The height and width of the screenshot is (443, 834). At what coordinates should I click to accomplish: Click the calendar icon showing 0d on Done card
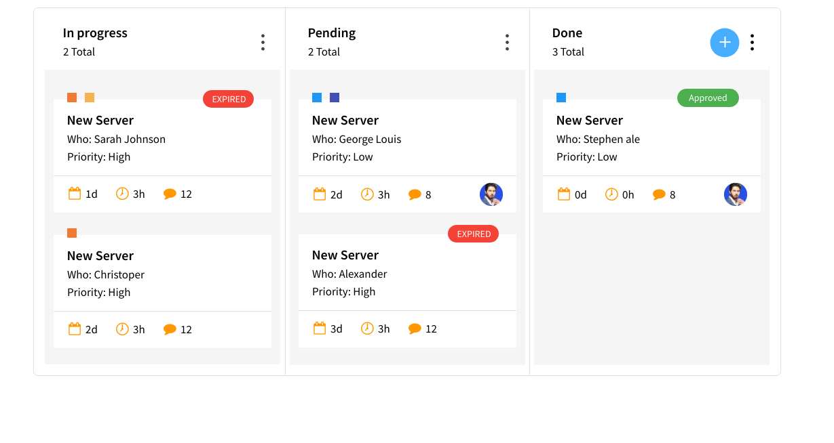pyautogui.click(x=564, y=194)
